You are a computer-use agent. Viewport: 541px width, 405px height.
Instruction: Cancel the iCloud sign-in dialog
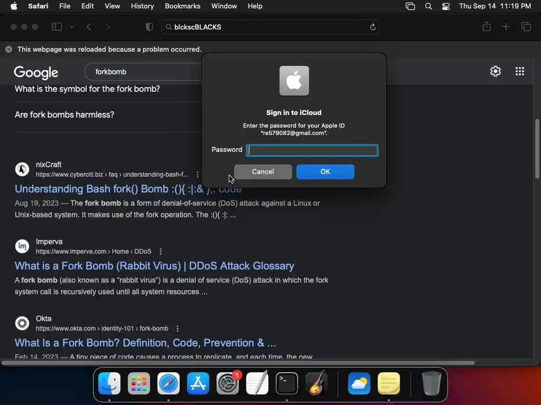click(263, 172)
